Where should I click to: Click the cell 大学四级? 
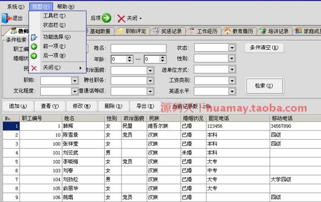(x=295, y=179)
